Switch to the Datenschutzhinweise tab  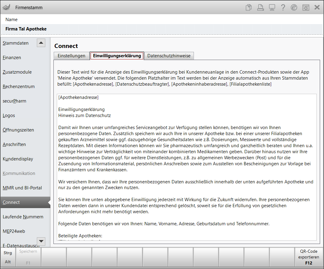coord(169,56)
